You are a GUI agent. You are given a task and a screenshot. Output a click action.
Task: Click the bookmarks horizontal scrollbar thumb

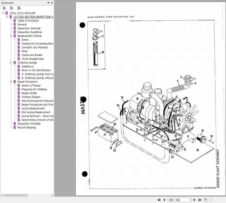pos(16,195)
